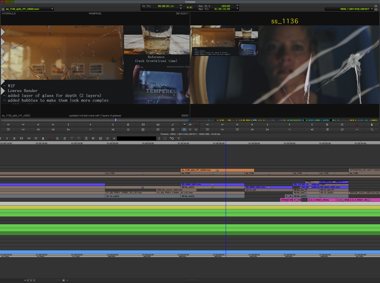Play the source monitor clip
Image resolution: width=380 pixels, height=283 pixels.
90,124
